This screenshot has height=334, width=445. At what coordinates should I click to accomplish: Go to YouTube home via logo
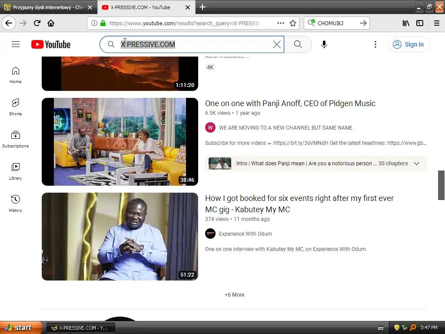point(51,44)
